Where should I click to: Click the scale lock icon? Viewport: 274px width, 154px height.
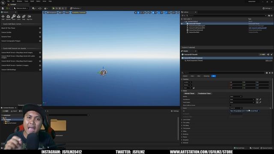[194, 88]
